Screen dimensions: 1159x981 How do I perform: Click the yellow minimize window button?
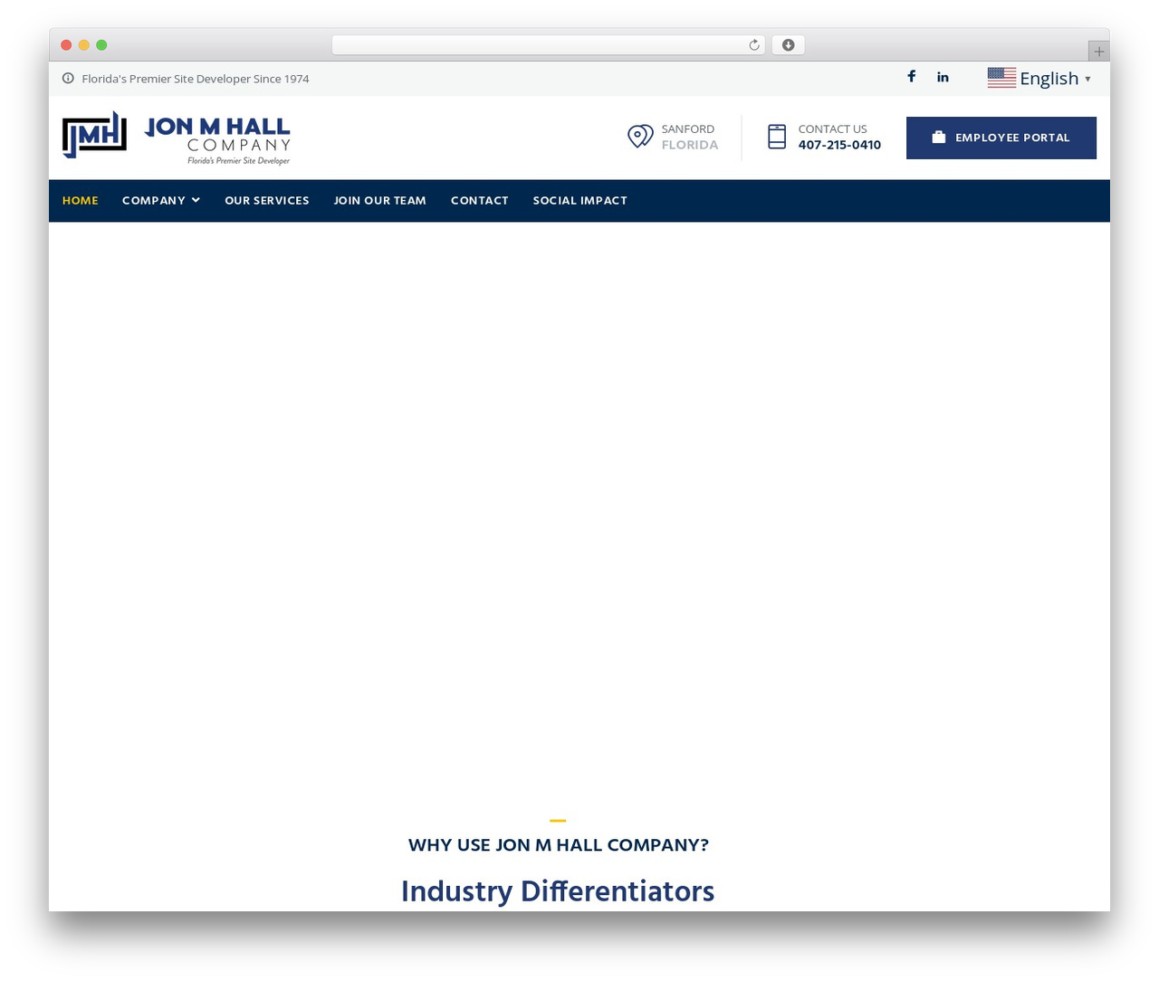coord(84,45)
